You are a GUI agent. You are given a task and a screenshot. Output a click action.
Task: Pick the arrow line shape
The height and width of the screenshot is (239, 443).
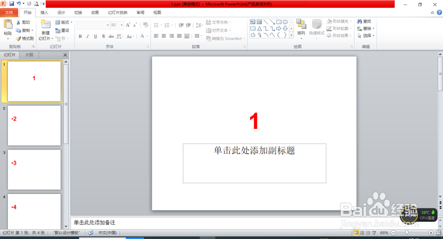coord(272,22)
